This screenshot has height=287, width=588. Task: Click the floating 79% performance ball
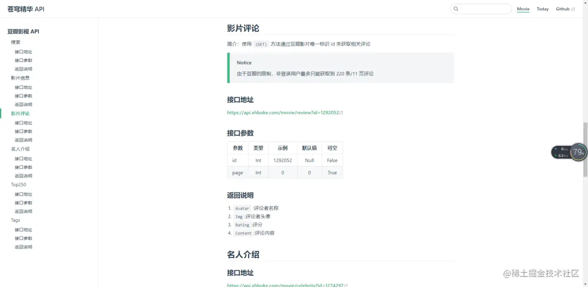578,152
